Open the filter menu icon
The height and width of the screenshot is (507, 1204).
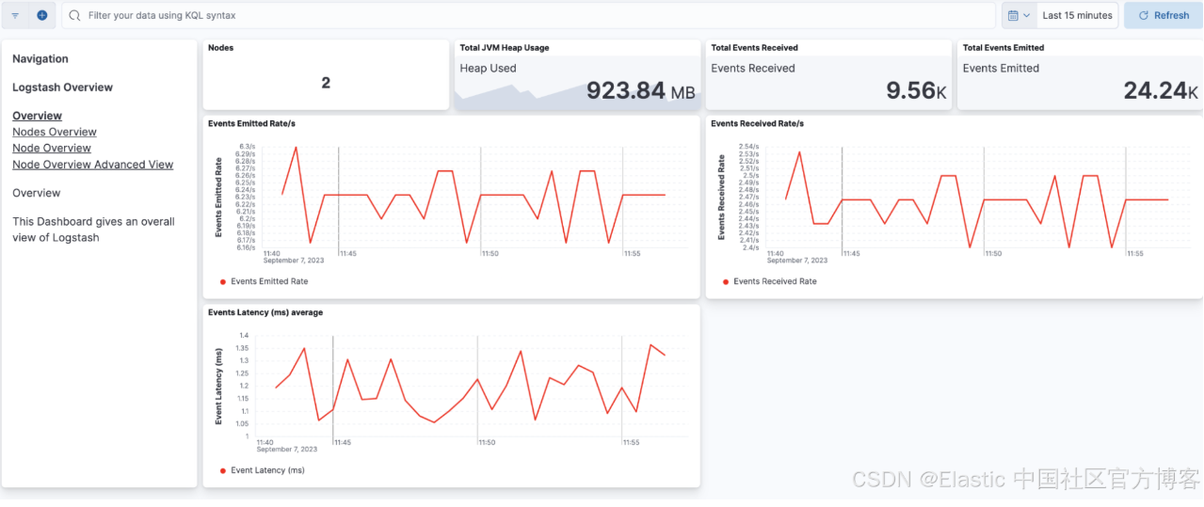[15, 15]
